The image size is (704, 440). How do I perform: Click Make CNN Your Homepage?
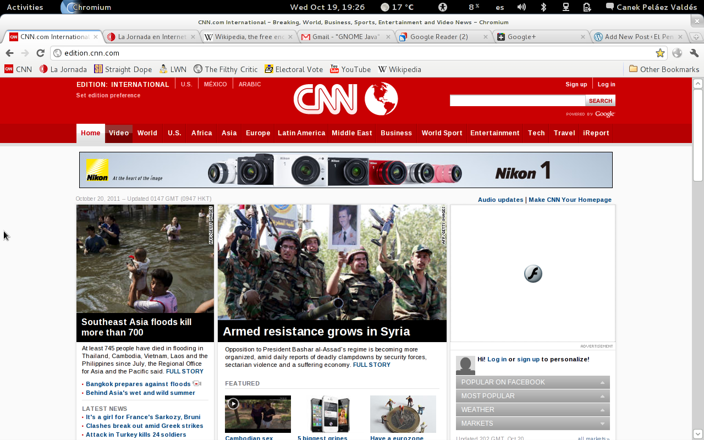pos(570,200)
